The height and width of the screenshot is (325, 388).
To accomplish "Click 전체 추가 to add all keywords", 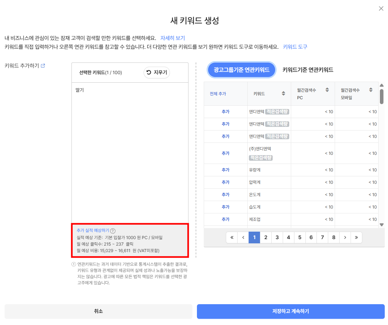I will [x=218, y=94].
